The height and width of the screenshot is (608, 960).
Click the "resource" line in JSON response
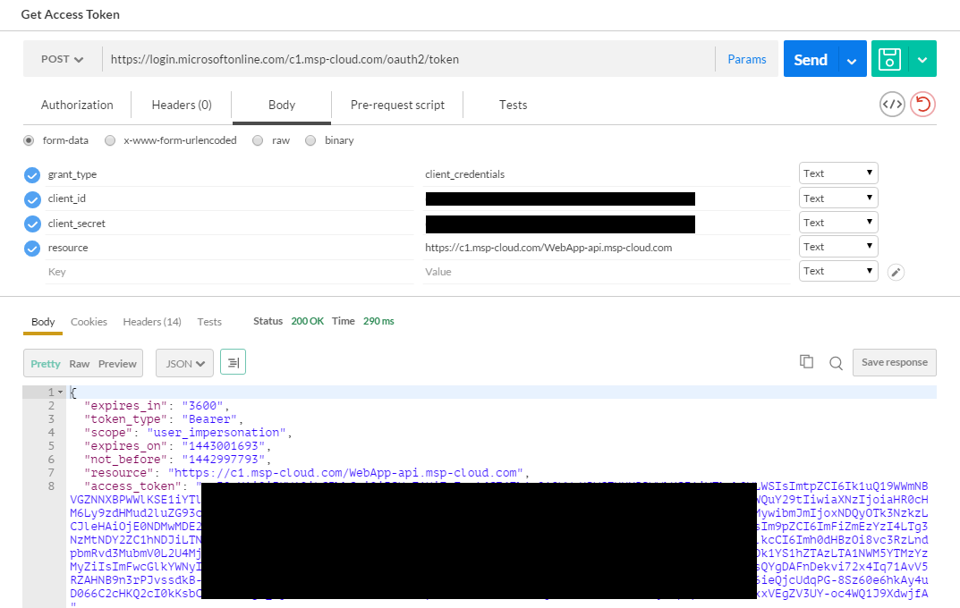pos(307,473)
